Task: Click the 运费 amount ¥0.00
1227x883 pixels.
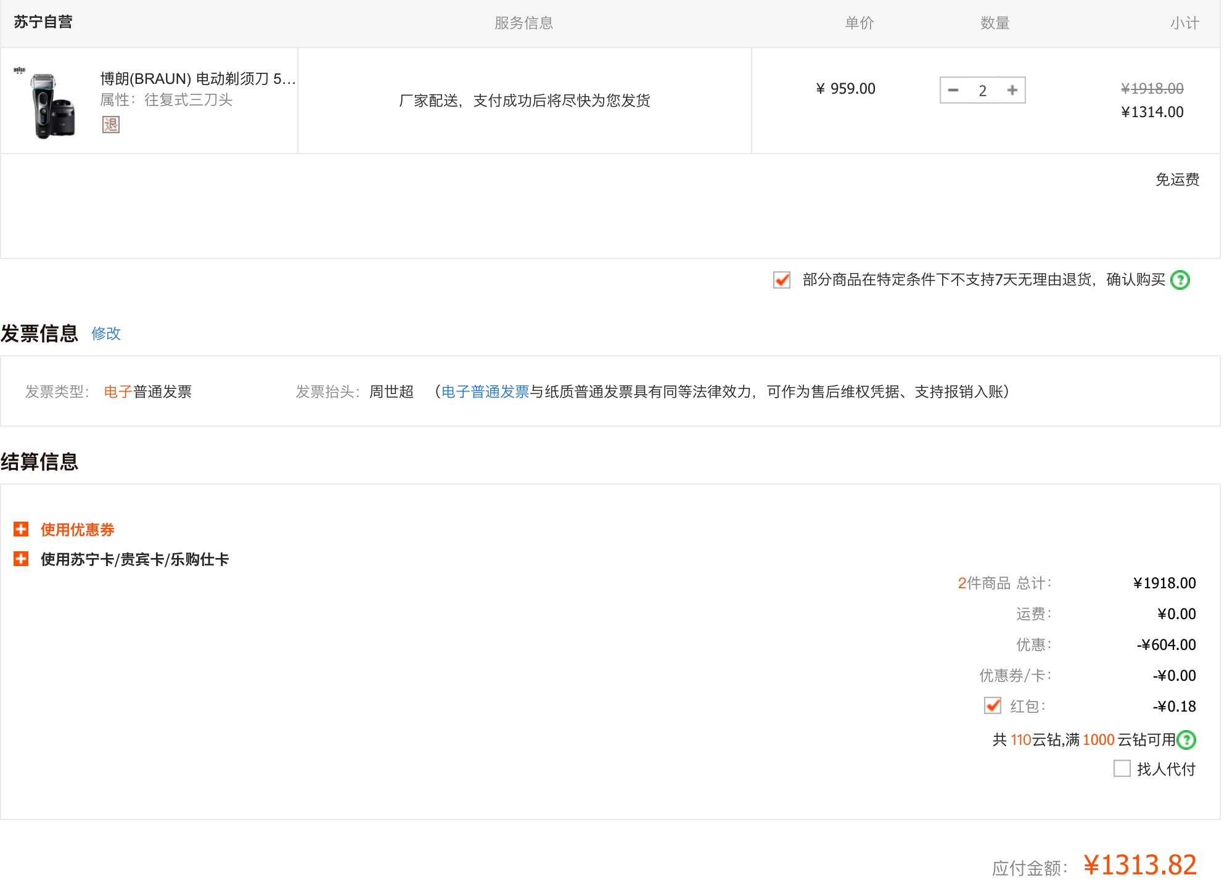Action: (1176, 614)
